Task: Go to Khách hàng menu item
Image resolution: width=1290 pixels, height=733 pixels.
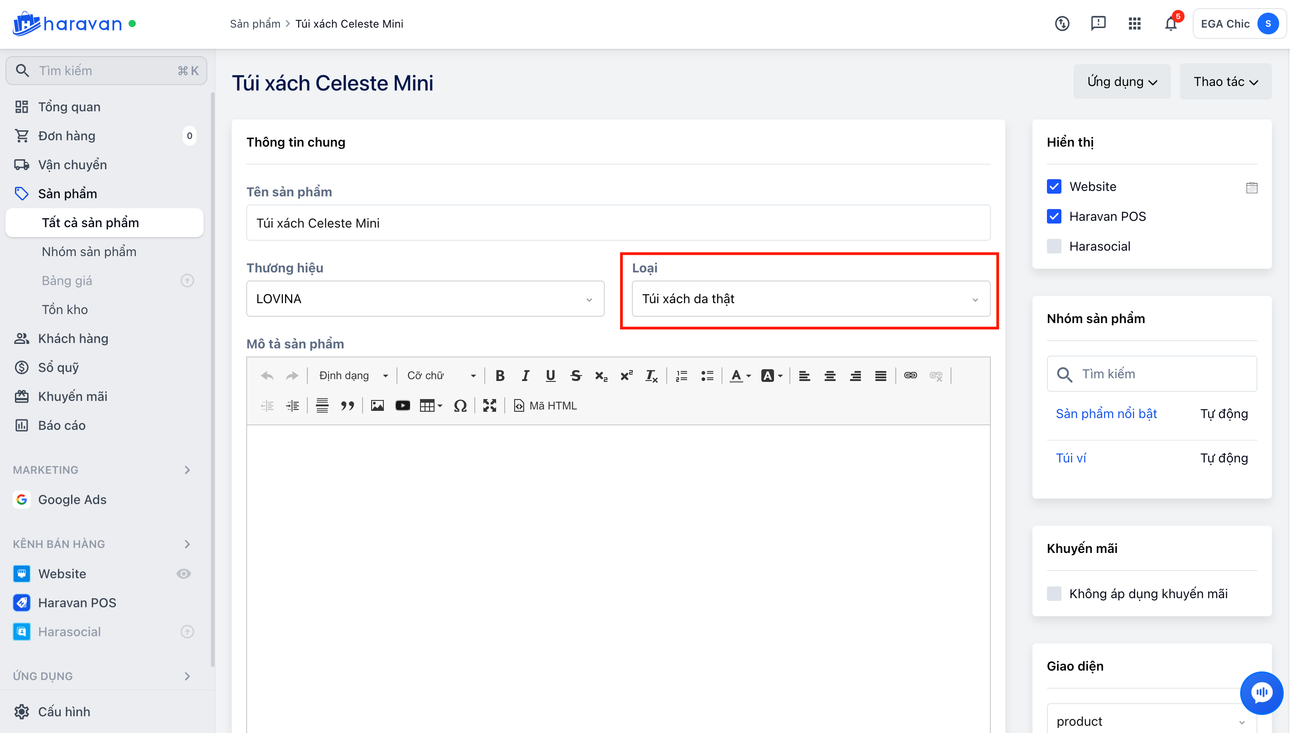Action: pos(73,338)
